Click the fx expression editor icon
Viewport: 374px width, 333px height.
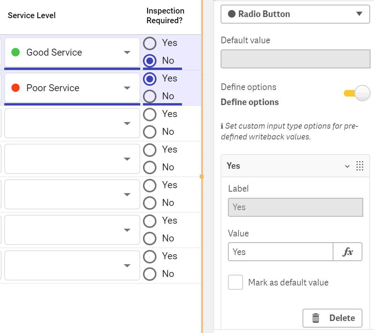point(347,252)
